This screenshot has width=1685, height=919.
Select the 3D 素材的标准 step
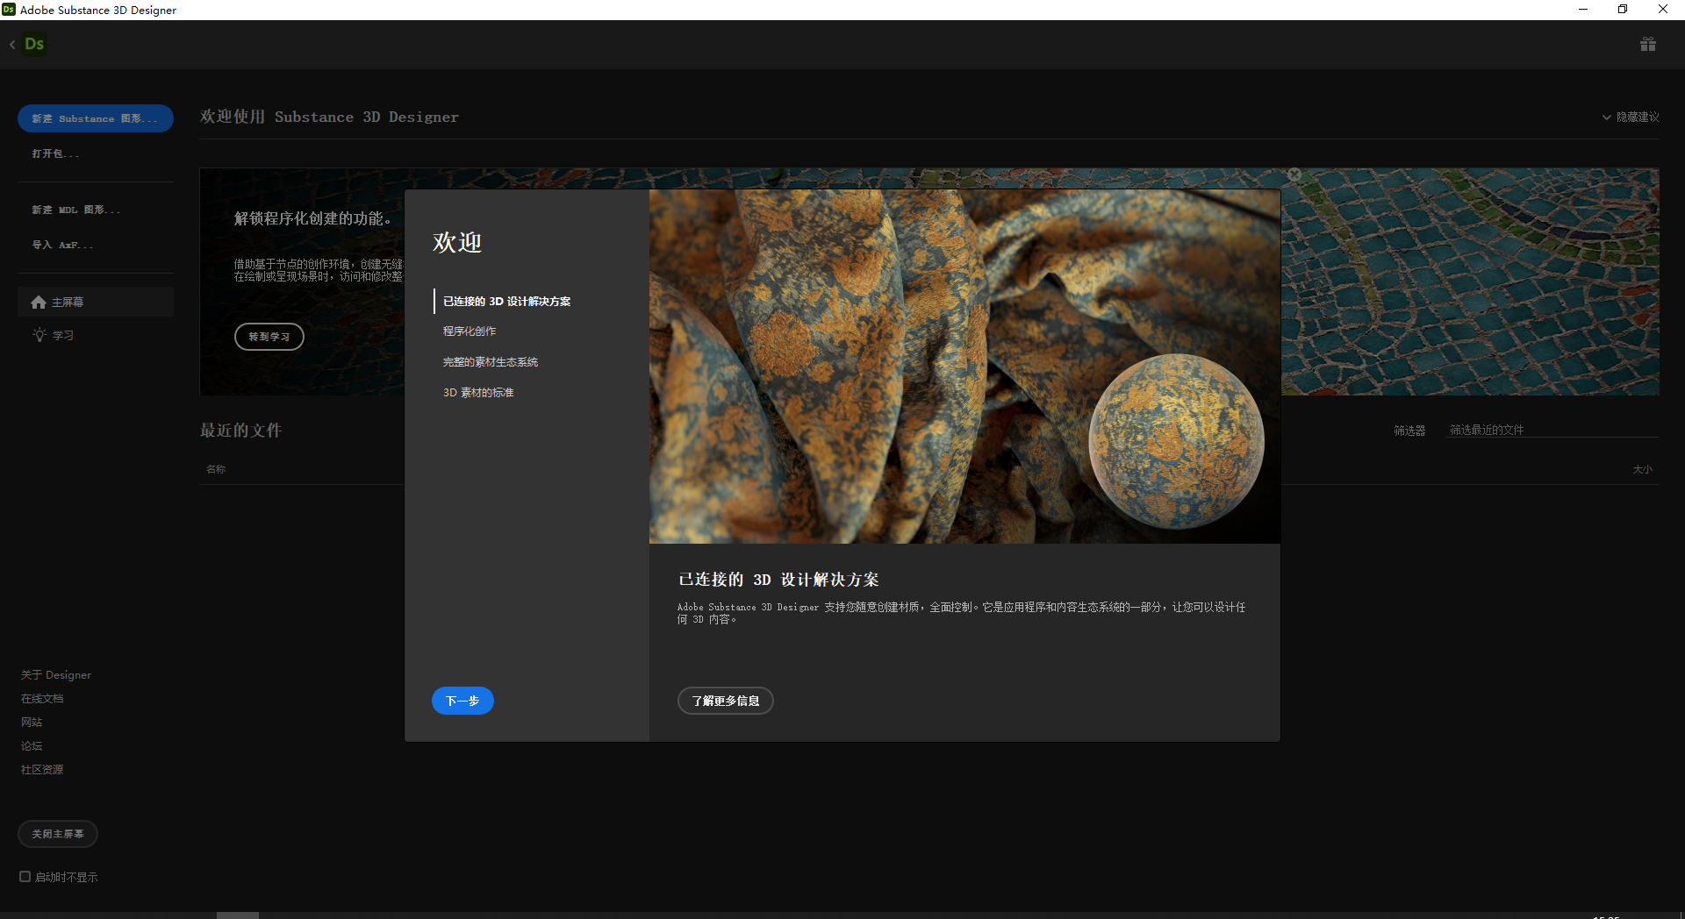pos(478,392)
